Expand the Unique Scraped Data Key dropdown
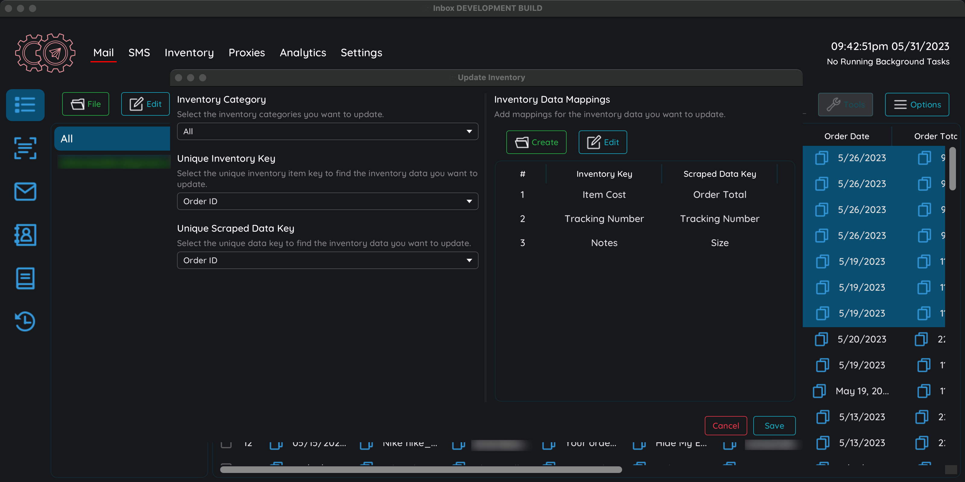The width and height of the screenshot is (965, 482). point(327,260)
